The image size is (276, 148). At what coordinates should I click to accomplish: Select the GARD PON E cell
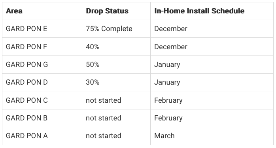[x=26, y=29]
